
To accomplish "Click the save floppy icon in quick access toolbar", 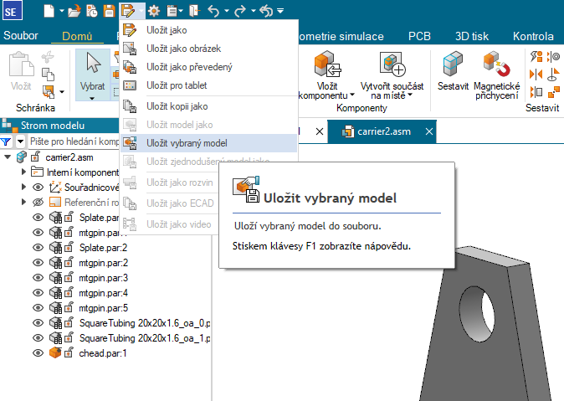I will click(x=108, y=12).
